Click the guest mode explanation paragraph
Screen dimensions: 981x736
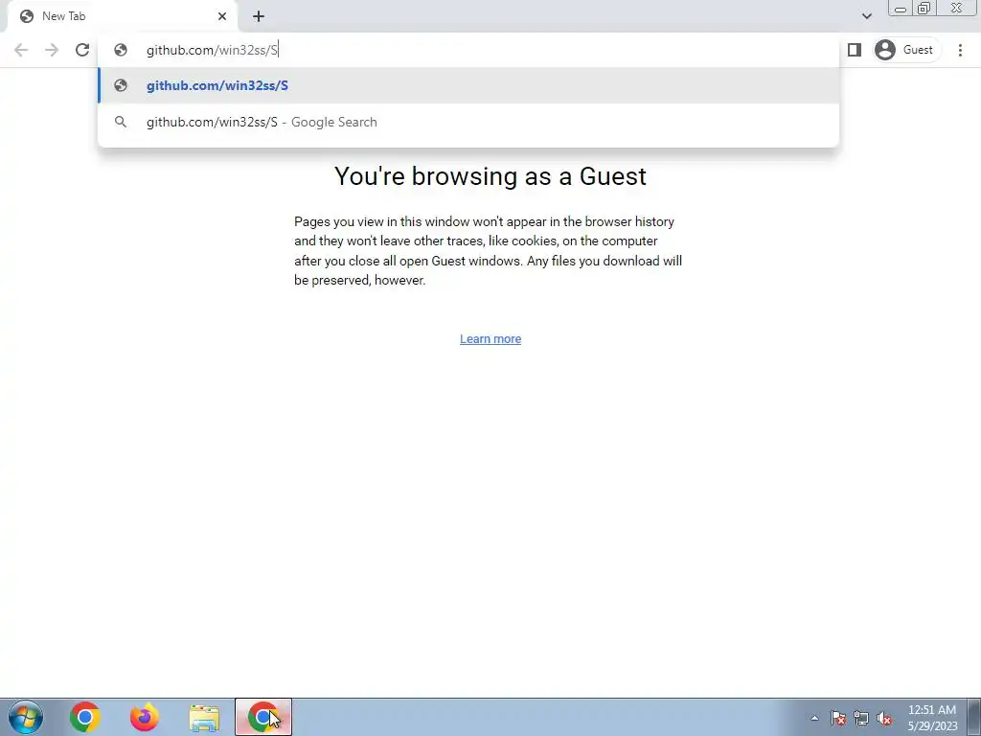(488, 251)
